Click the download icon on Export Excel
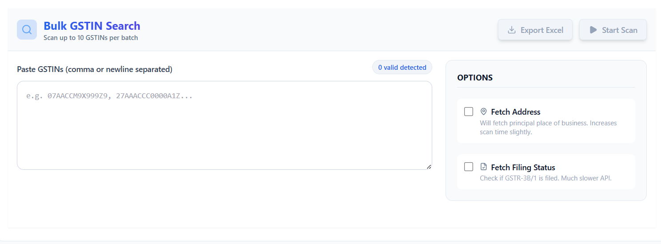The height and width of the screenshot is (244, 661). click(x=512, y=30)
